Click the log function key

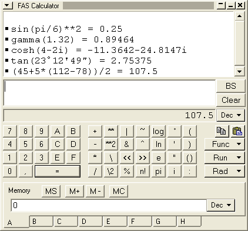[158, 131]
